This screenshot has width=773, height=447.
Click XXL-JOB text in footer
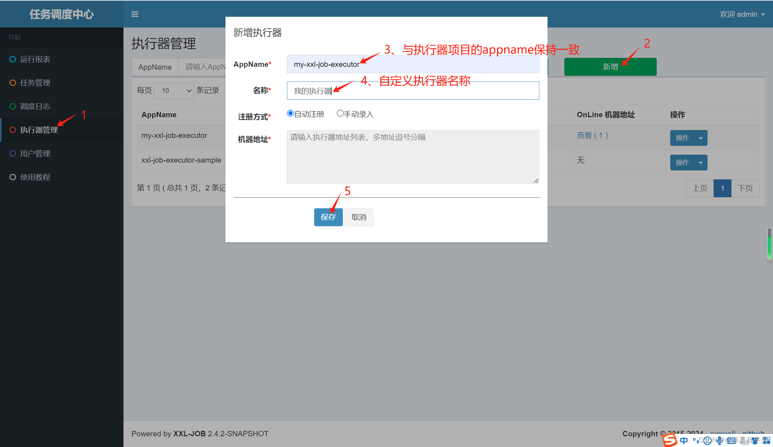click(x=189, y=434)
